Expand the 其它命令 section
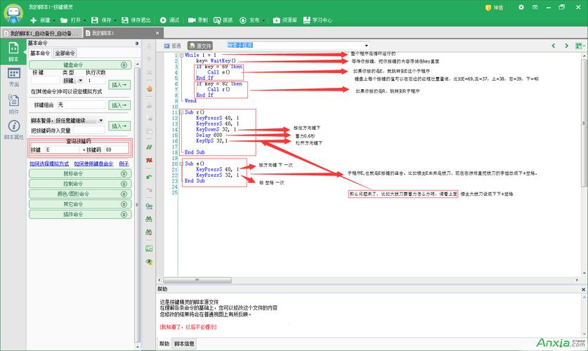Viewport: 588px width, 351px height. 80,204
